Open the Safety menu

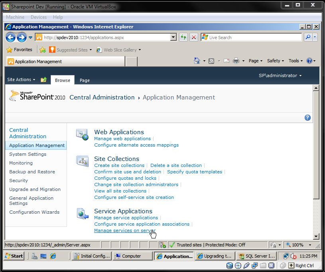coord(275,61)
